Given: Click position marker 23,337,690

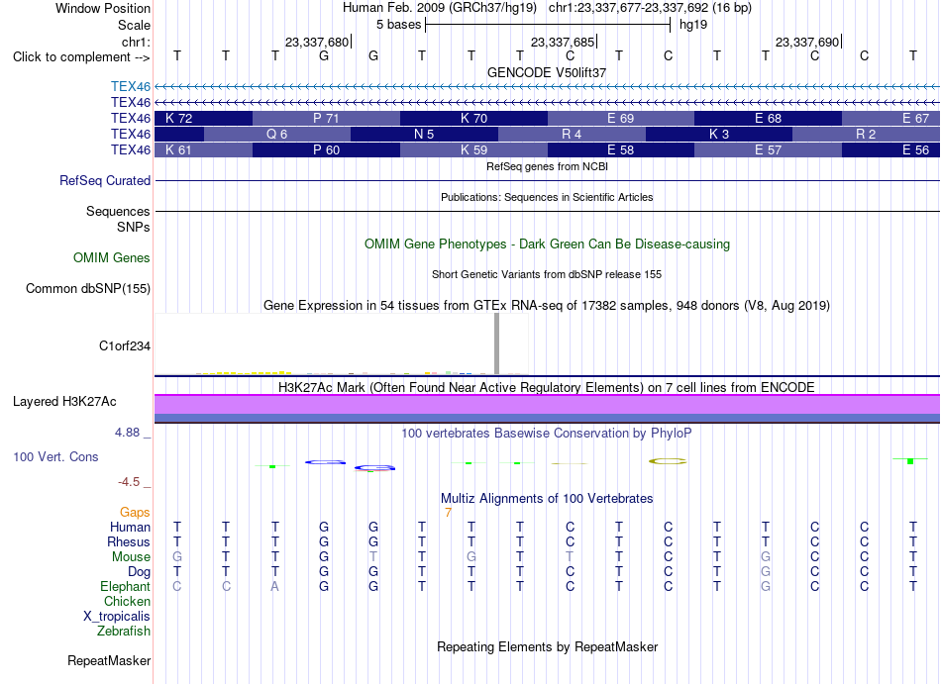Looking at the screenshot, I should [808, 42].
